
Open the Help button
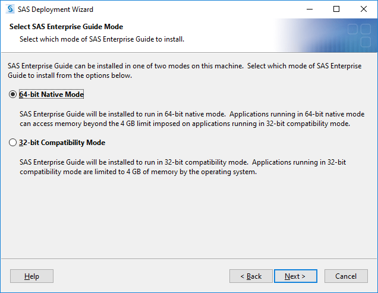31,276
